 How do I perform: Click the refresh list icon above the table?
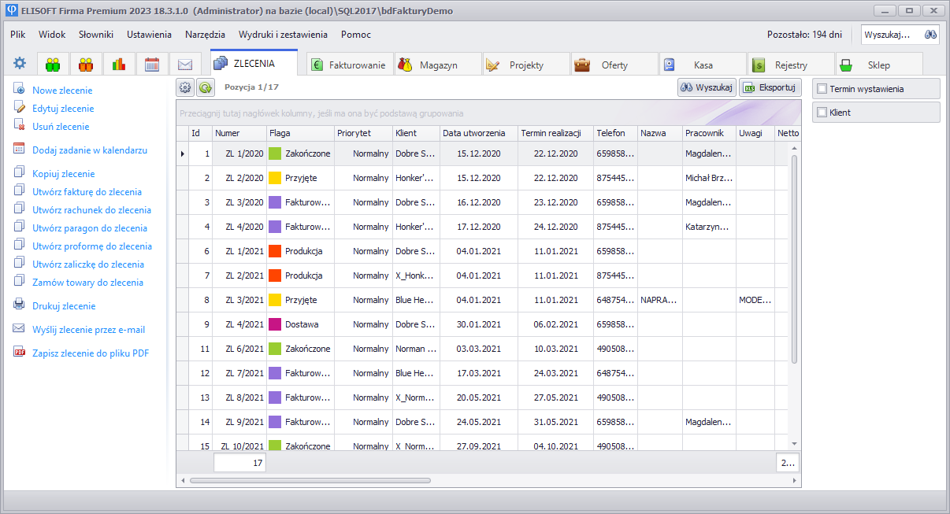[x=205, y=88]
